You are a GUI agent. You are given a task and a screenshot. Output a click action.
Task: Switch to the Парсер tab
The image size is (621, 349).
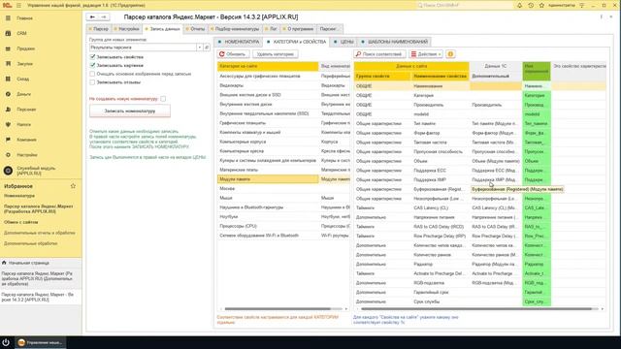pyautogui.click(x=98, y=29)
